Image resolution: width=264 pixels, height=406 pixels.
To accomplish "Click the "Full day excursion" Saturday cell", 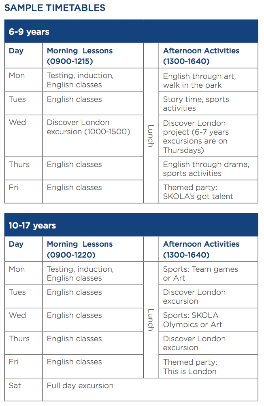I will pos(80,385).
